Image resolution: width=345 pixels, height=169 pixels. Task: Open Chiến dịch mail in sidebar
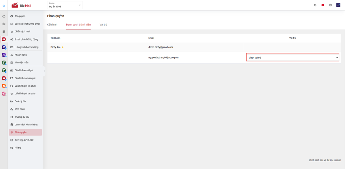click(x=22, y=32)
